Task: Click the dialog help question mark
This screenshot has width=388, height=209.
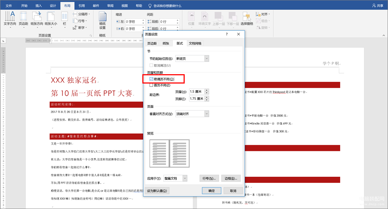Action: [227, 34]
